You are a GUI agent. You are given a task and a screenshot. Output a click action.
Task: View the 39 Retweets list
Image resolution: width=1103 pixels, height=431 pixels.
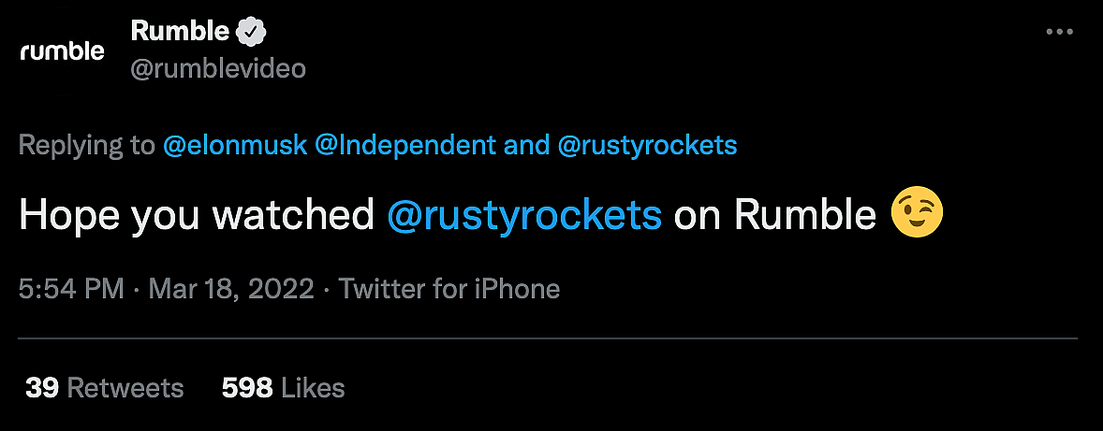(x=105, y=387)
